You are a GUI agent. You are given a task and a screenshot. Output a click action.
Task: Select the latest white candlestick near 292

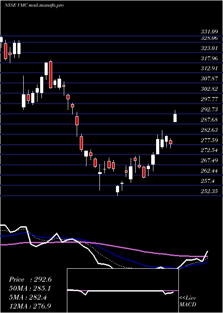coord(175,118)
